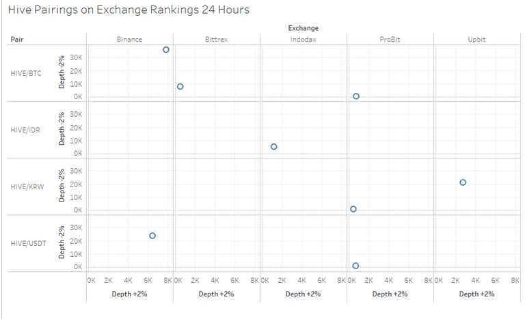Select the Indodax HIVE/IDR data point
The height and width of the screenshot is (319, 525).
pos(274,147)
